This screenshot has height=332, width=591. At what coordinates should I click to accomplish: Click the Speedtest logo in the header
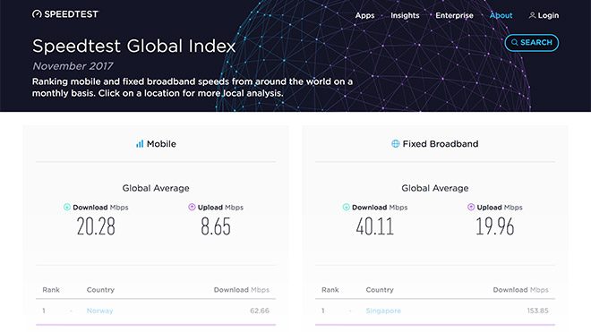tap(65, 14)
